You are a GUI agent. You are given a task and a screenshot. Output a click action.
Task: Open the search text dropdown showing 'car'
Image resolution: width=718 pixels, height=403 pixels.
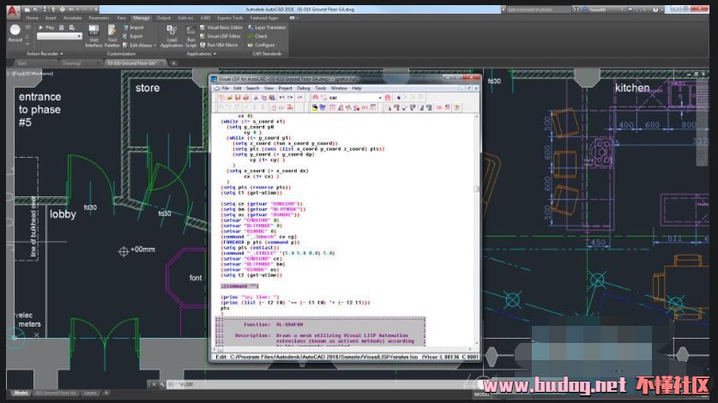point(380,98)
